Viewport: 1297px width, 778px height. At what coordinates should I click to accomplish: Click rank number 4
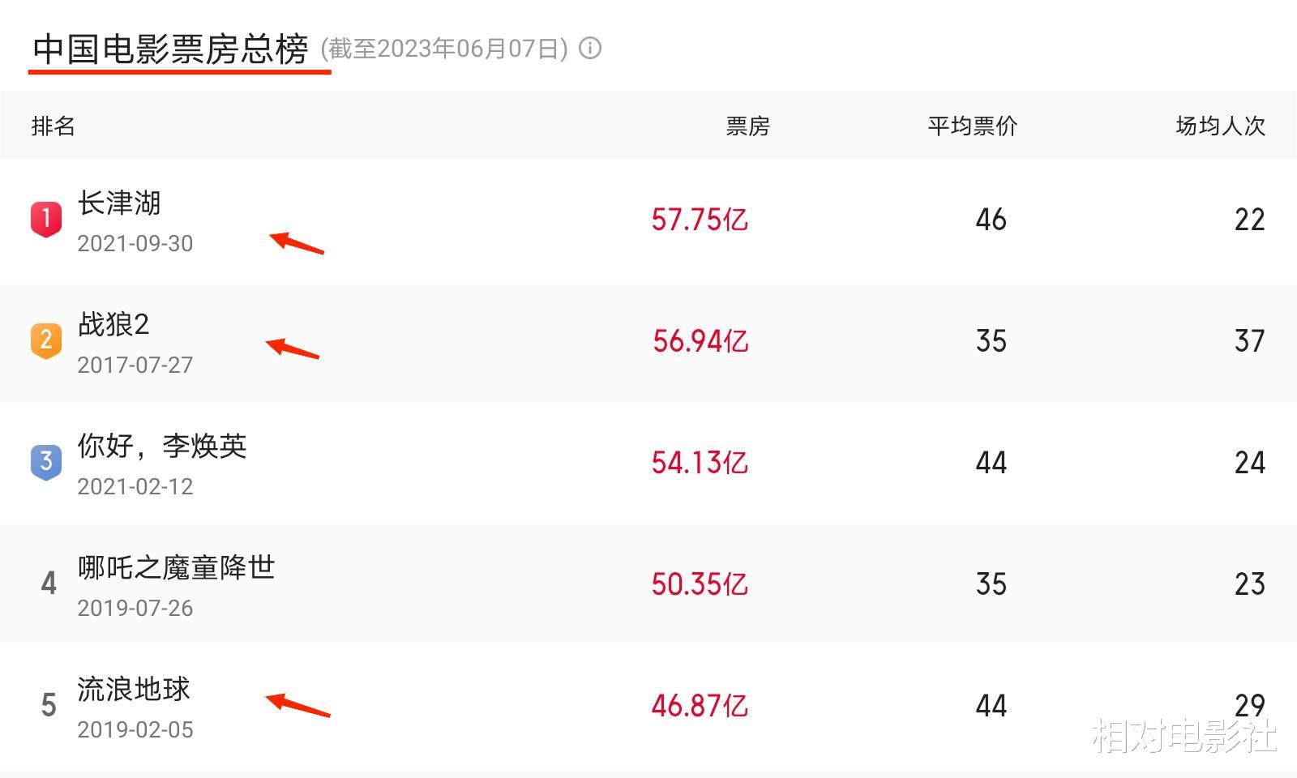(49, 583)
